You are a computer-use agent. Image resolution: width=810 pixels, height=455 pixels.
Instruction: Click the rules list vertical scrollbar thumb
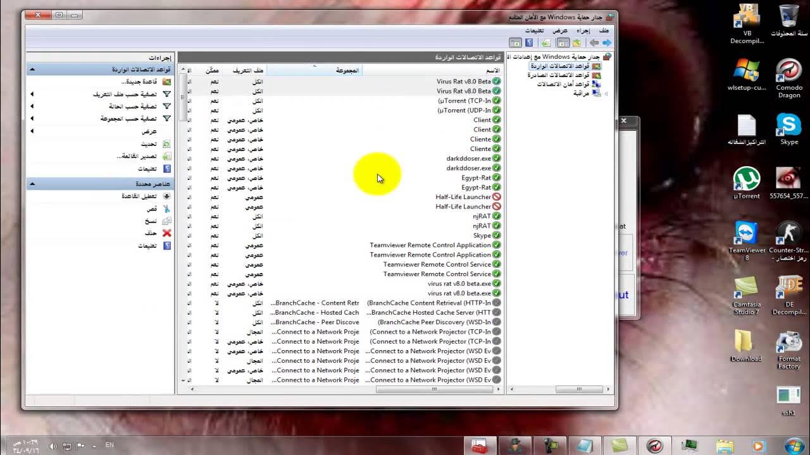[x=183, y=98]
